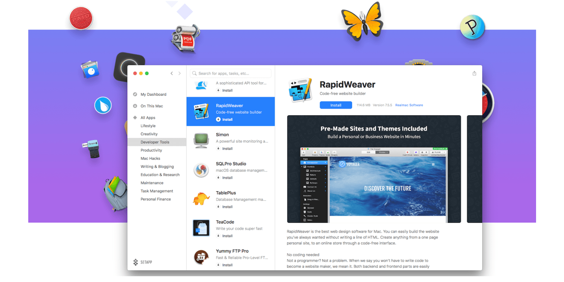Select the Developer Tools category

[155, 142]
